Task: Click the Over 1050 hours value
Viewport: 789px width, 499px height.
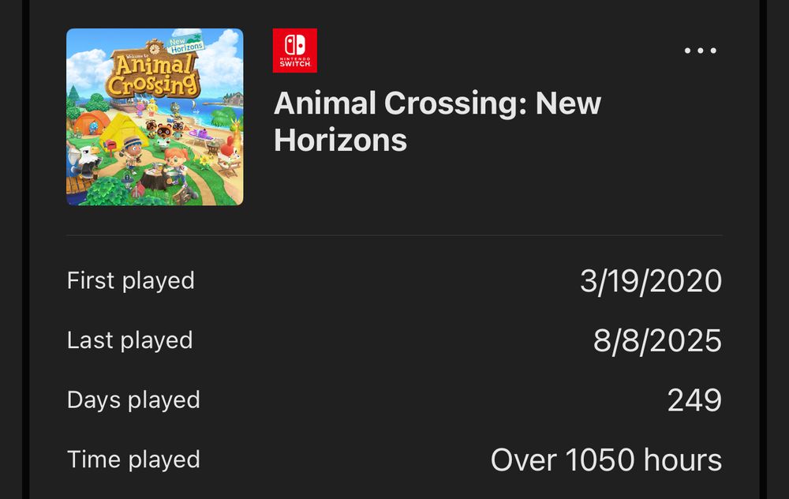Action: click(605, 460)
